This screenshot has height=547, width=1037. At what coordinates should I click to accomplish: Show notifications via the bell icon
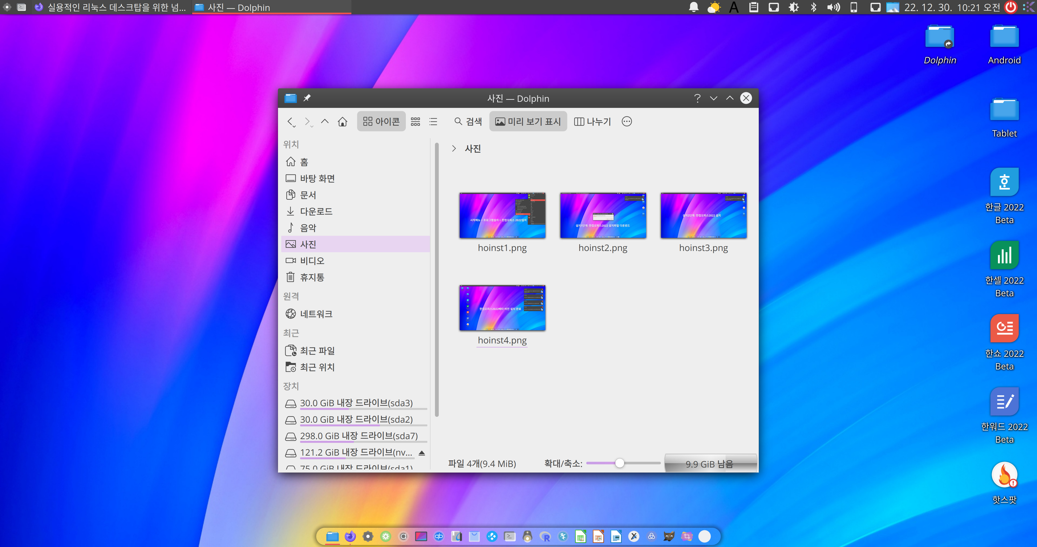tap(694, 7)
